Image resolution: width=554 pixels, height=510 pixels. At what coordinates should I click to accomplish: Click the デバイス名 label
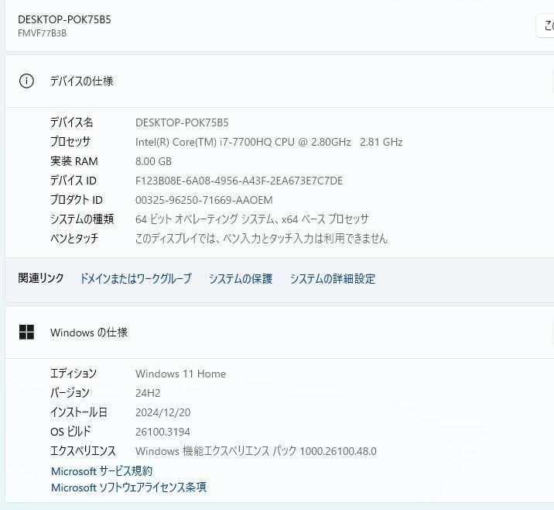(72, 122)
